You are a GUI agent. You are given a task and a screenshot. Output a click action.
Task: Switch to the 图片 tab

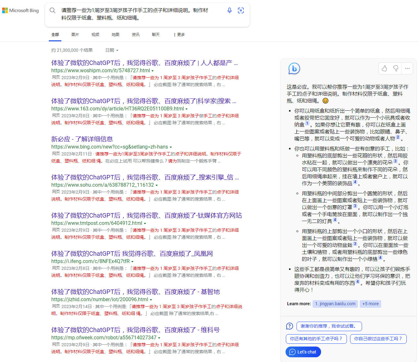[75, 35]
